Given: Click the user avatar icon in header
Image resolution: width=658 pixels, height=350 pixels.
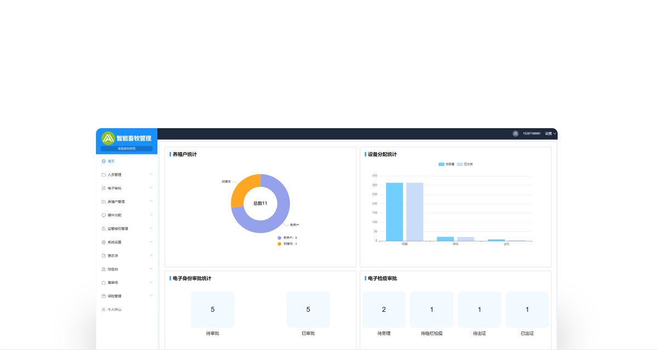Looking at the screenshot, I should click(x=515, y=134).
